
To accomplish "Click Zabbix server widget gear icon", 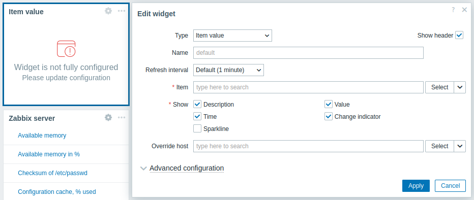I will coord(108,118).
